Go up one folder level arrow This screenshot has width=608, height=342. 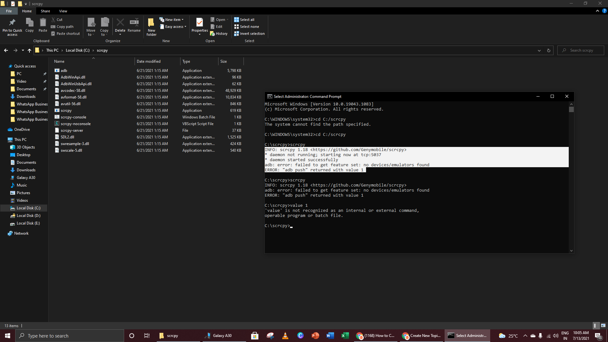[29, 50]
